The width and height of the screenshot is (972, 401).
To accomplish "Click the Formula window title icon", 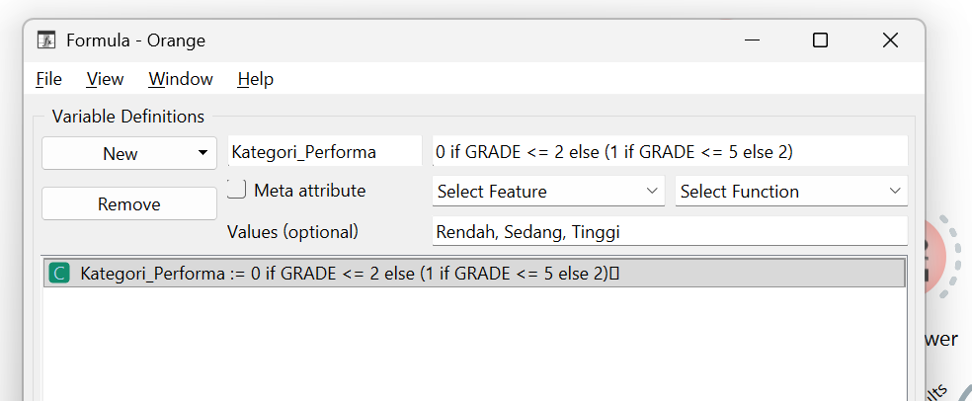I will (46, 40).
